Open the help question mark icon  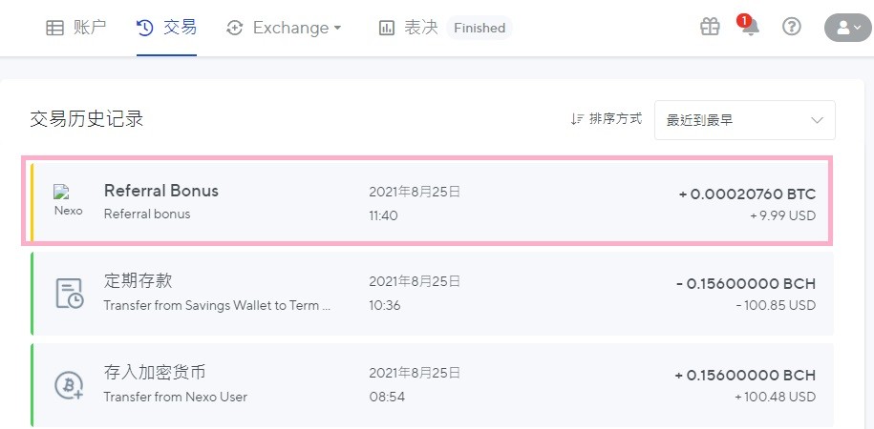[x=792, y=27]
